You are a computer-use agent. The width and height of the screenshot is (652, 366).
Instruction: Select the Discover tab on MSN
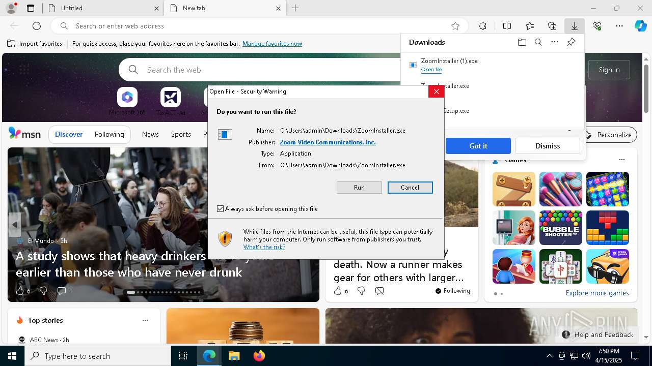(69, 135)
